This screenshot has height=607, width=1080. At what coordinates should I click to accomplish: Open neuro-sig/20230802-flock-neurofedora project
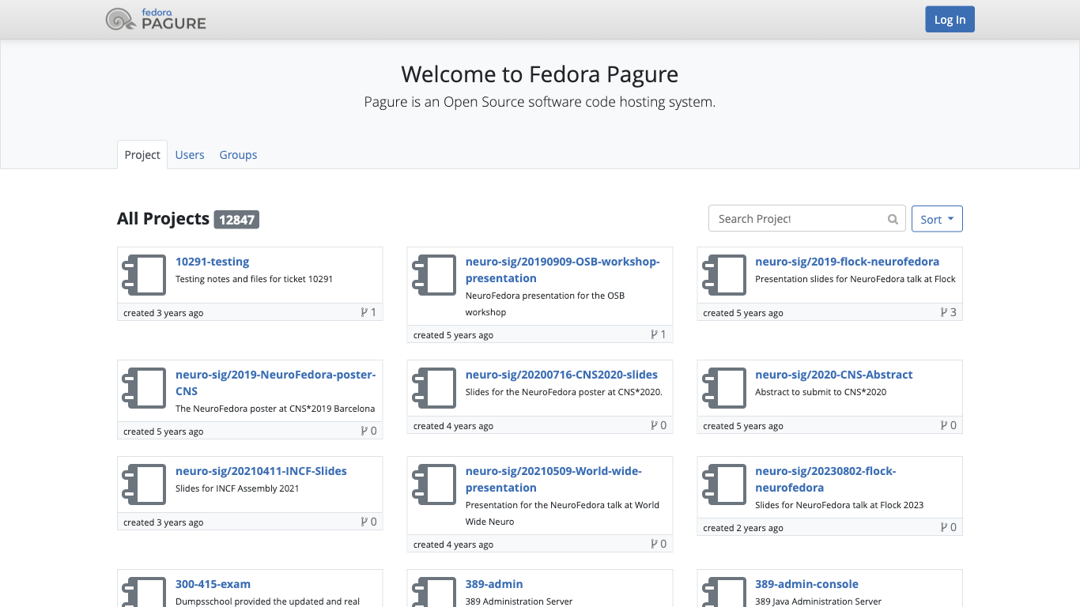pyautogui.click(x=825, y=479)
